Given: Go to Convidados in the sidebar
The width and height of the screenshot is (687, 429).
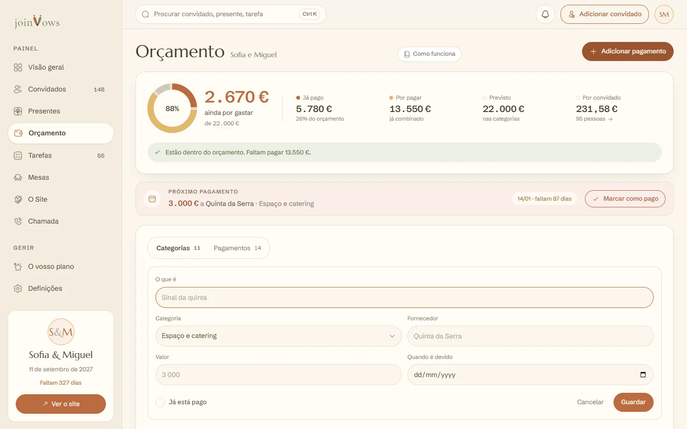Looking at the screenshot, I should pyautogui.click(x=61, y=90).
